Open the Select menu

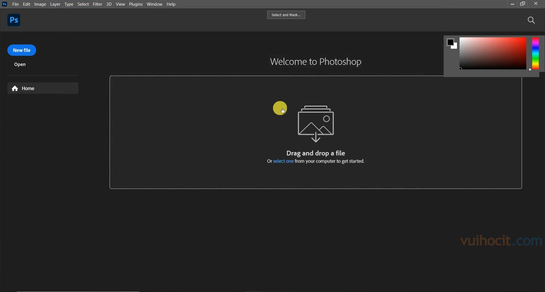pos(83,4)
